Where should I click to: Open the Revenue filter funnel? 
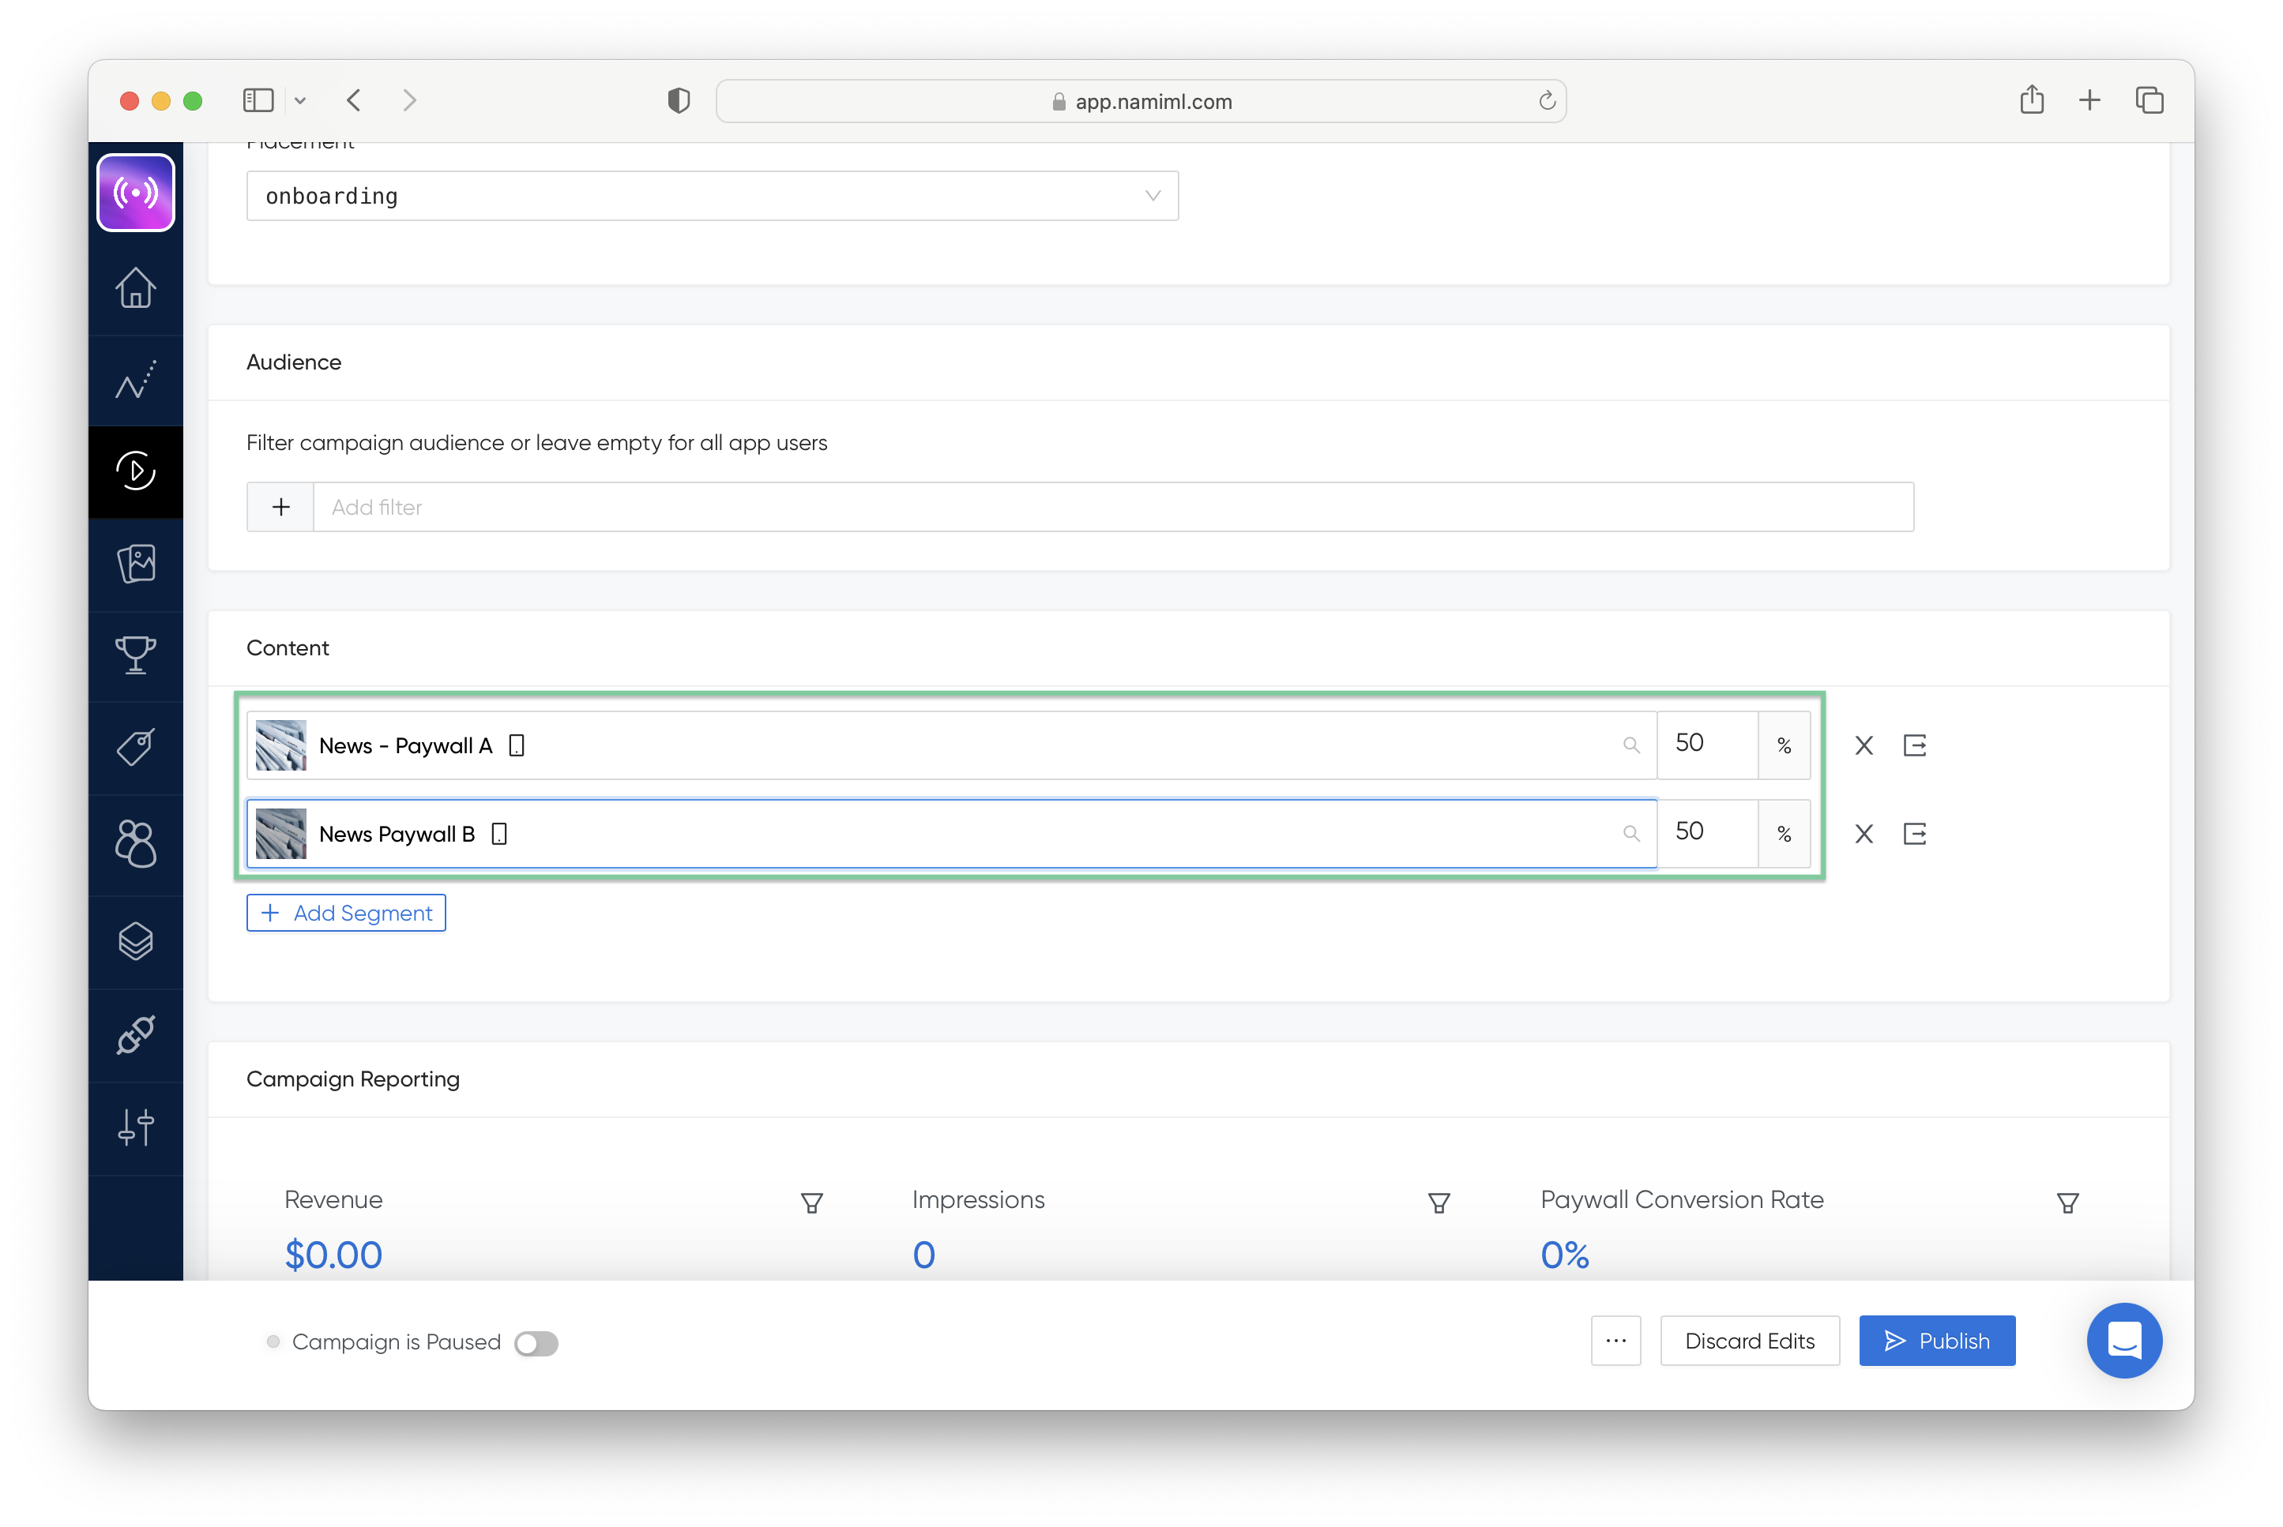(811, 1202)
